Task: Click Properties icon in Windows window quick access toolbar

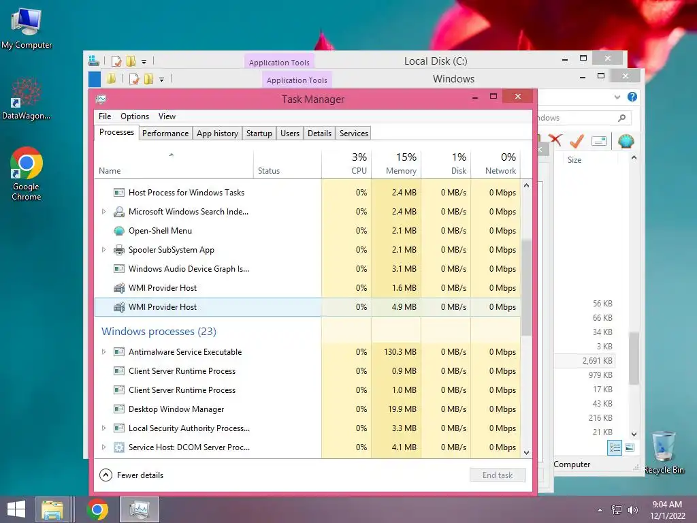Action: click(134, 79)
